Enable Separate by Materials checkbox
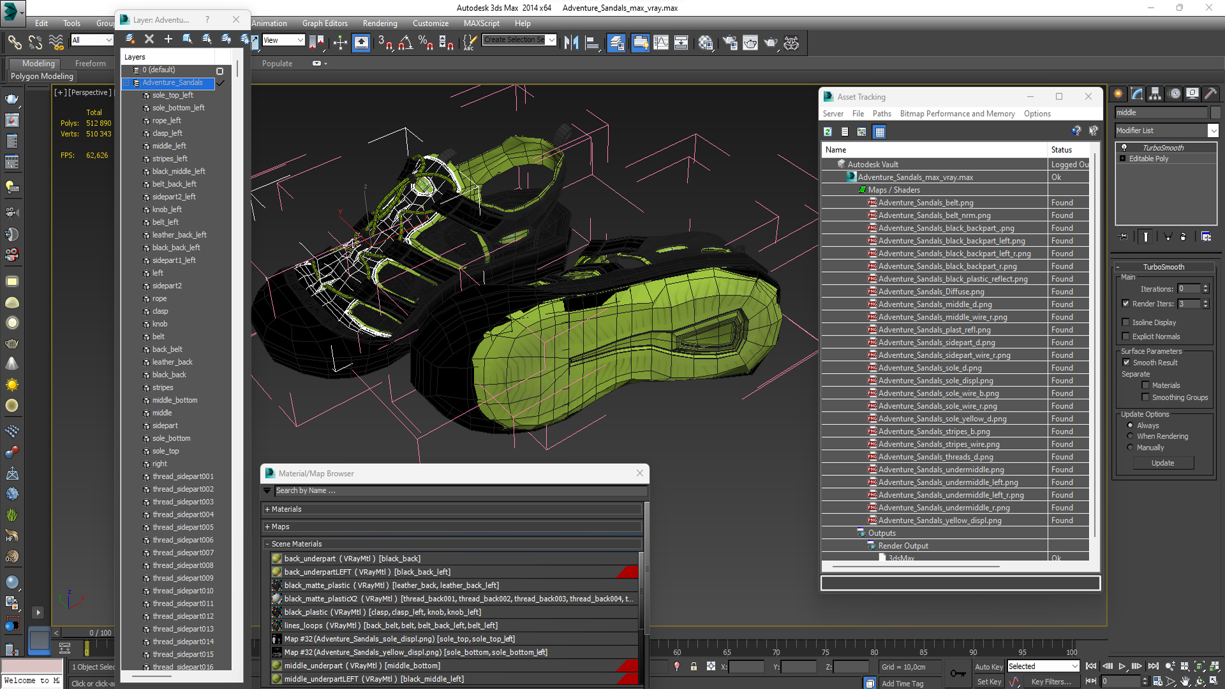The height and width of the screenshot is (689, 1225). [x=1146, y=385]
